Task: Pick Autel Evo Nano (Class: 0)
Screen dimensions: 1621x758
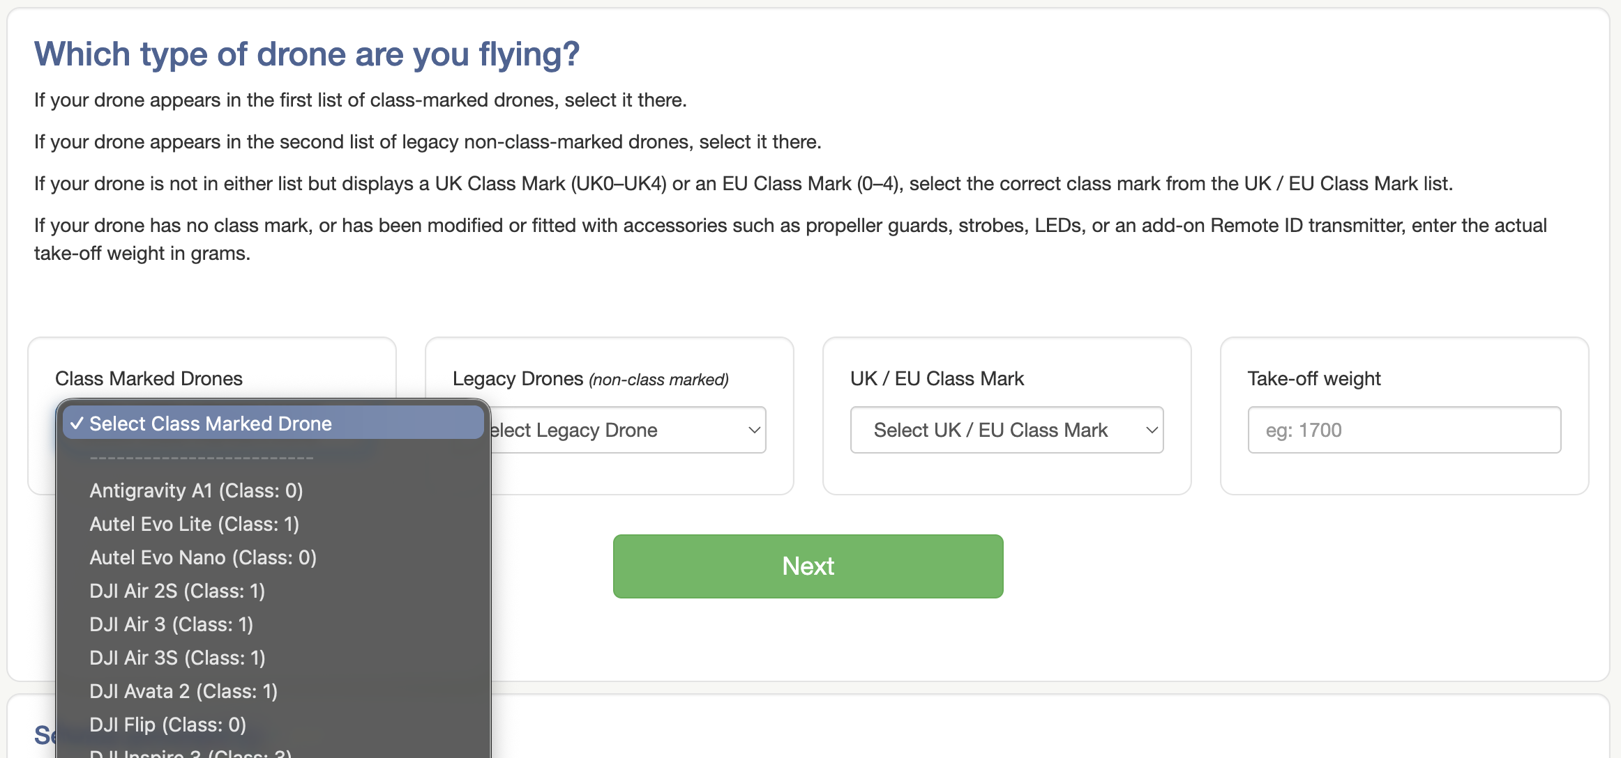Action: tap(203, 557)
